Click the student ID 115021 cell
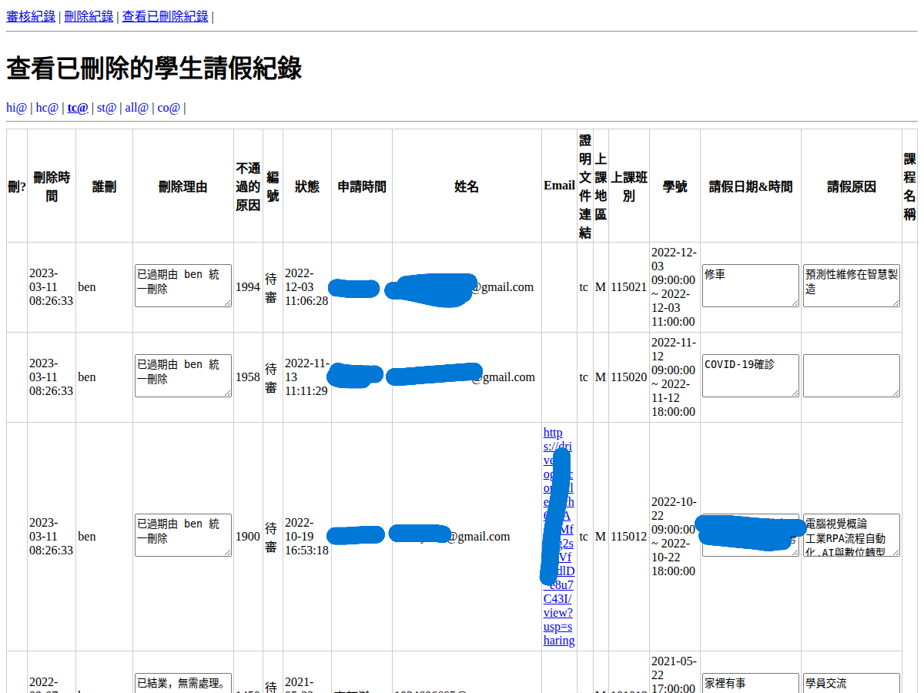 click(x=629, y=287)
